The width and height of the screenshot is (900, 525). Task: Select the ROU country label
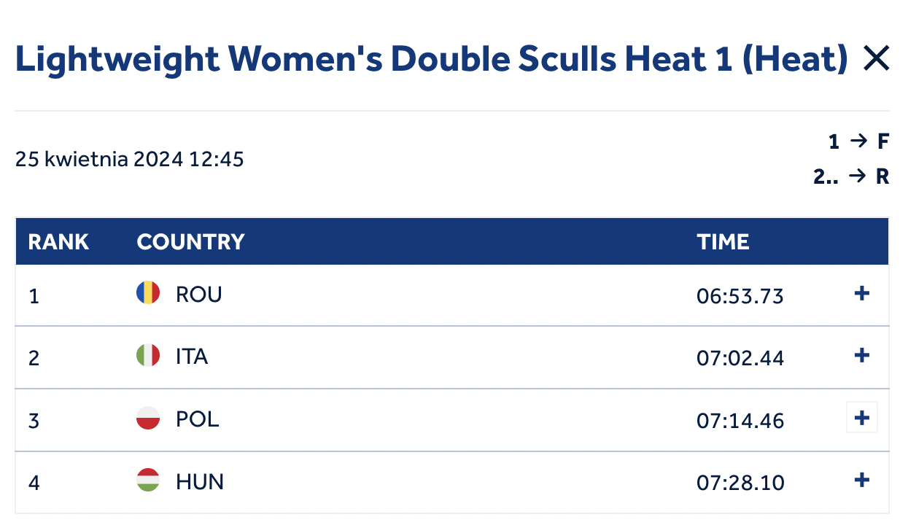click(x=198, y=295)
